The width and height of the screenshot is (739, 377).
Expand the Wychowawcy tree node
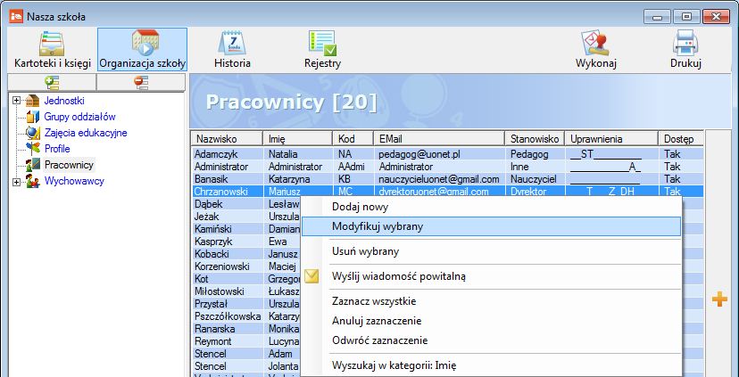pos(16,181)
